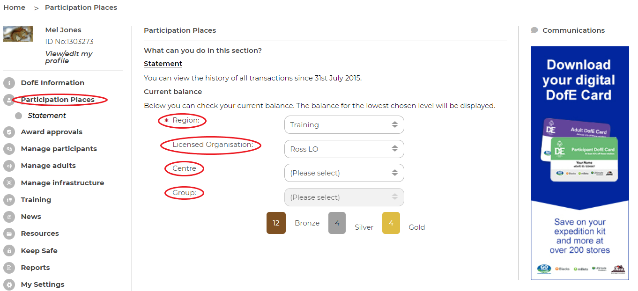Click the Manage infrastructure icon

point(9,183)
